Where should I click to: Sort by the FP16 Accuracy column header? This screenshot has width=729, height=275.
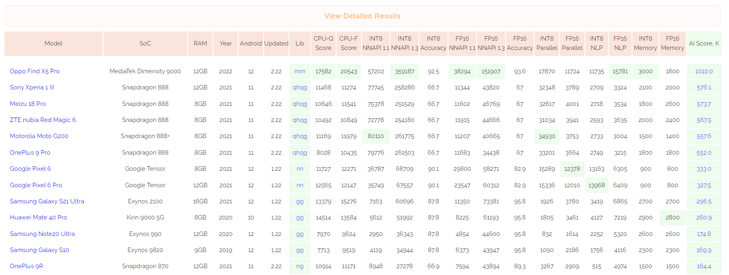click(520, 43)
